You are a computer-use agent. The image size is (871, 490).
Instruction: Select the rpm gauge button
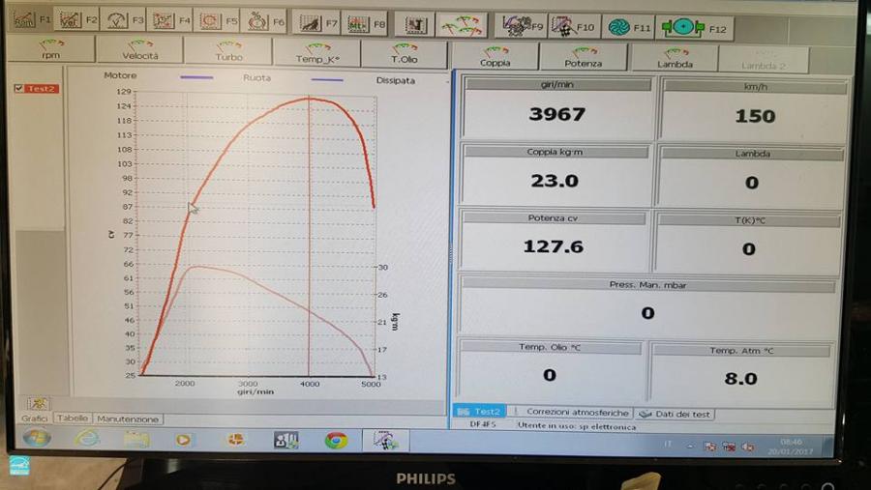50,50
